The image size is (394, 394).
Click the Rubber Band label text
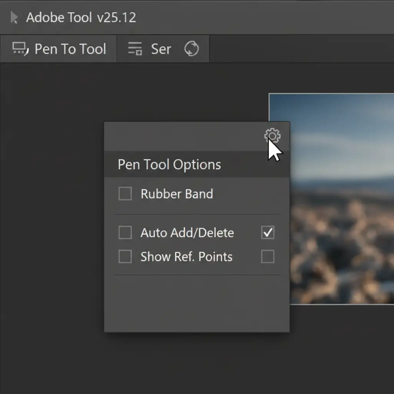coord(177,194)
